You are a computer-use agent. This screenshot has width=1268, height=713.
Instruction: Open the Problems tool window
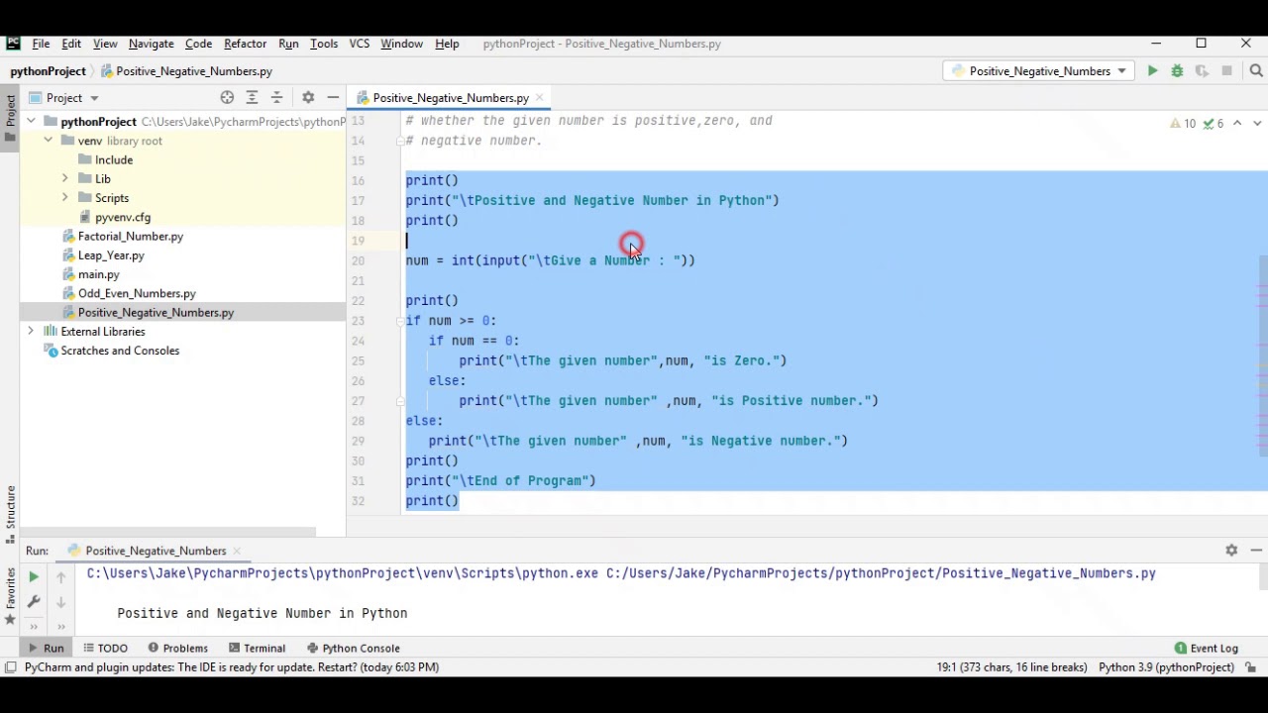point(177,649)
